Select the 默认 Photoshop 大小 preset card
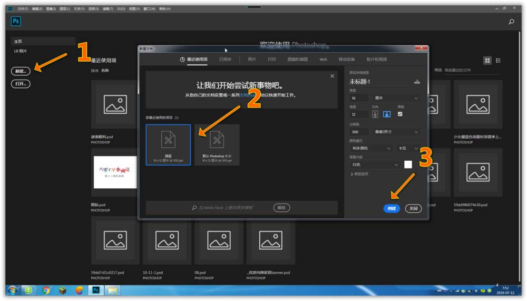The height and width of the screenshot is (301, 527). coord(217,144)
